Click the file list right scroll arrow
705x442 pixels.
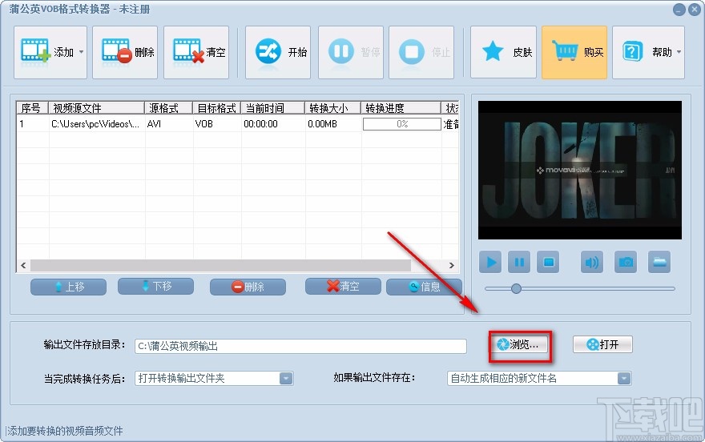[451, 266]
